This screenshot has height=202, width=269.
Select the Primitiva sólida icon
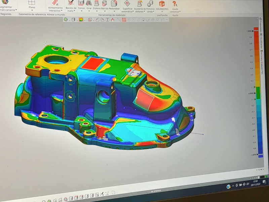click(150, 4)
